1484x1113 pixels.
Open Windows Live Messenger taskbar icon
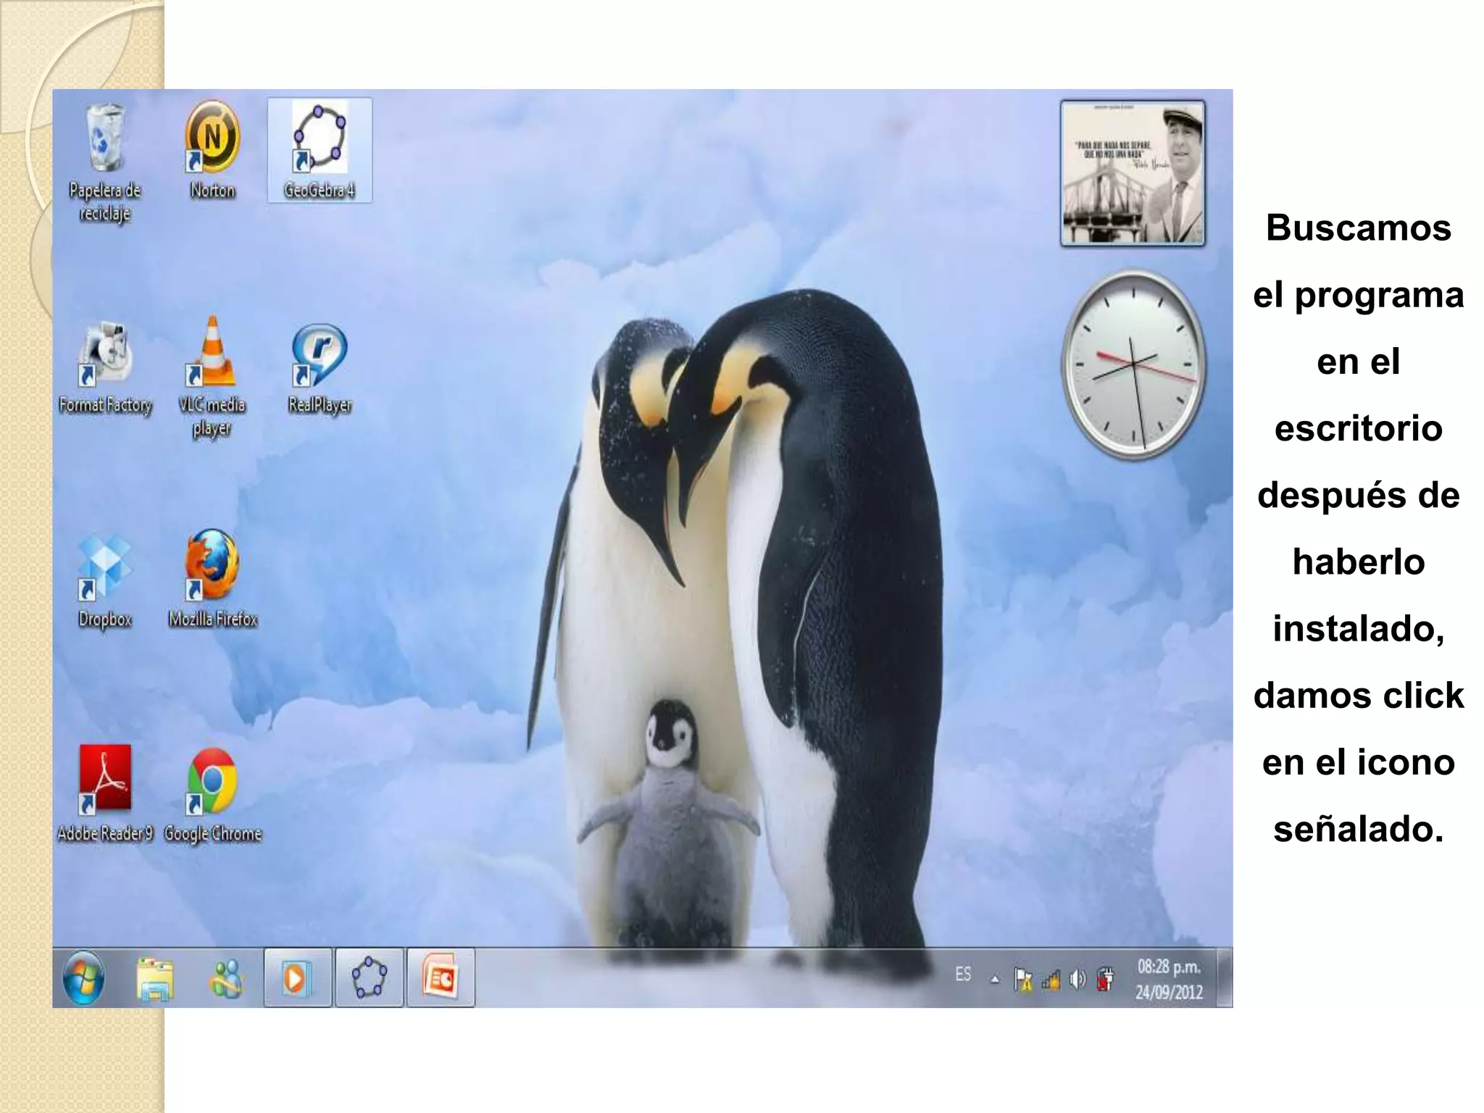[x=226, y=978]
